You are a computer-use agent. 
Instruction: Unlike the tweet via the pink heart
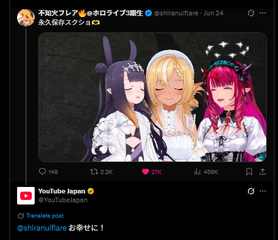coord(145,172)
